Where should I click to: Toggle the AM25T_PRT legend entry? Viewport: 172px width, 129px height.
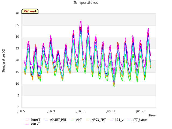pos(56,120)
